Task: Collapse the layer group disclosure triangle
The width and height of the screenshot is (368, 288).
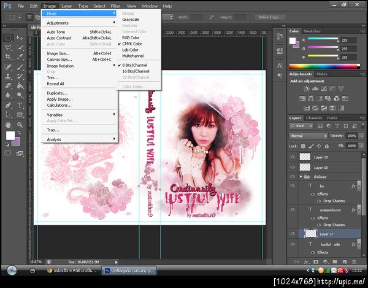Action: click(301, 177)
